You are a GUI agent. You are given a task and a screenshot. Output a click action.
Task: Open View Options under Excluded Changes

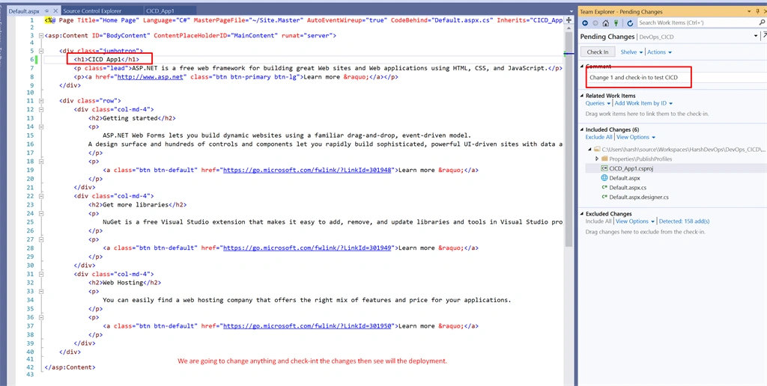pos(635,221)
